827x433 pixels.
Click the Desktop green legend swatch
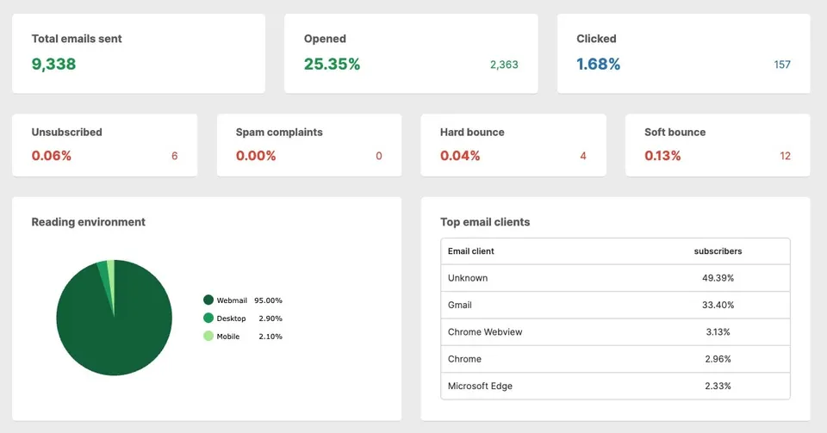pos(208,318)
